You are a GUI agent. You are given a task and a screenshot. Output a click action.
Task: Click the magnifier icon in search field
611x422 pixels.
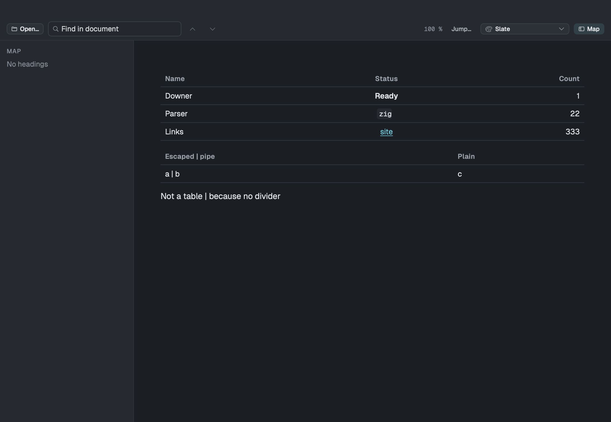[x=56, y=29]
